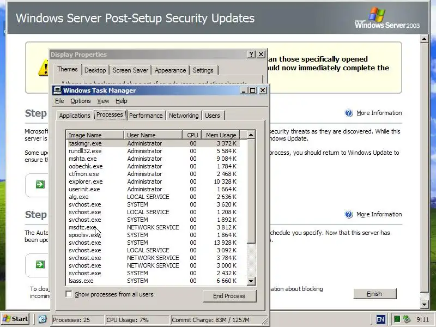Viewport: 436px width, 327px height.
Task: Select the lsass.exe process row
Action: pos(153,281)
